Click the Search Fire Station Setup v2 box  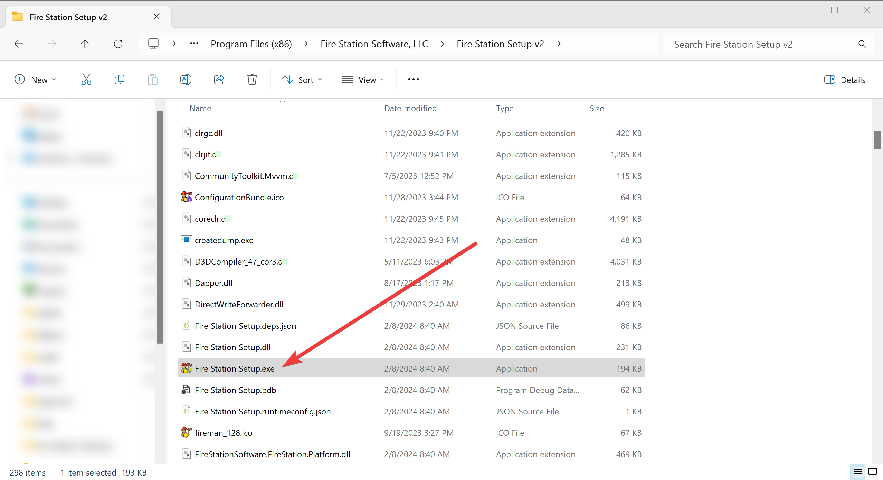point(760,44)
